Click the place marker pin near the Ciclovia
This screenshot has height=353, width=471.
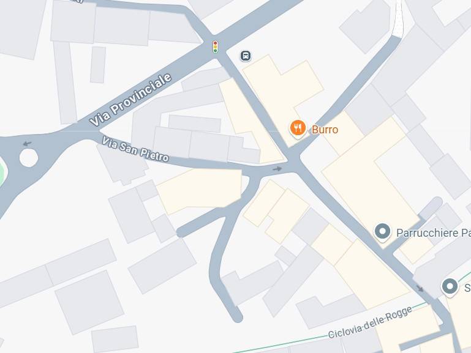tap(450, 287)
